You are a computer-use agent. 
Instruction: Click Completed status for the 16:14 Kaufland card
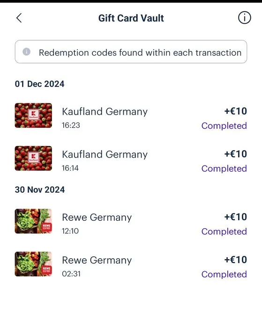tap(224, 168)
